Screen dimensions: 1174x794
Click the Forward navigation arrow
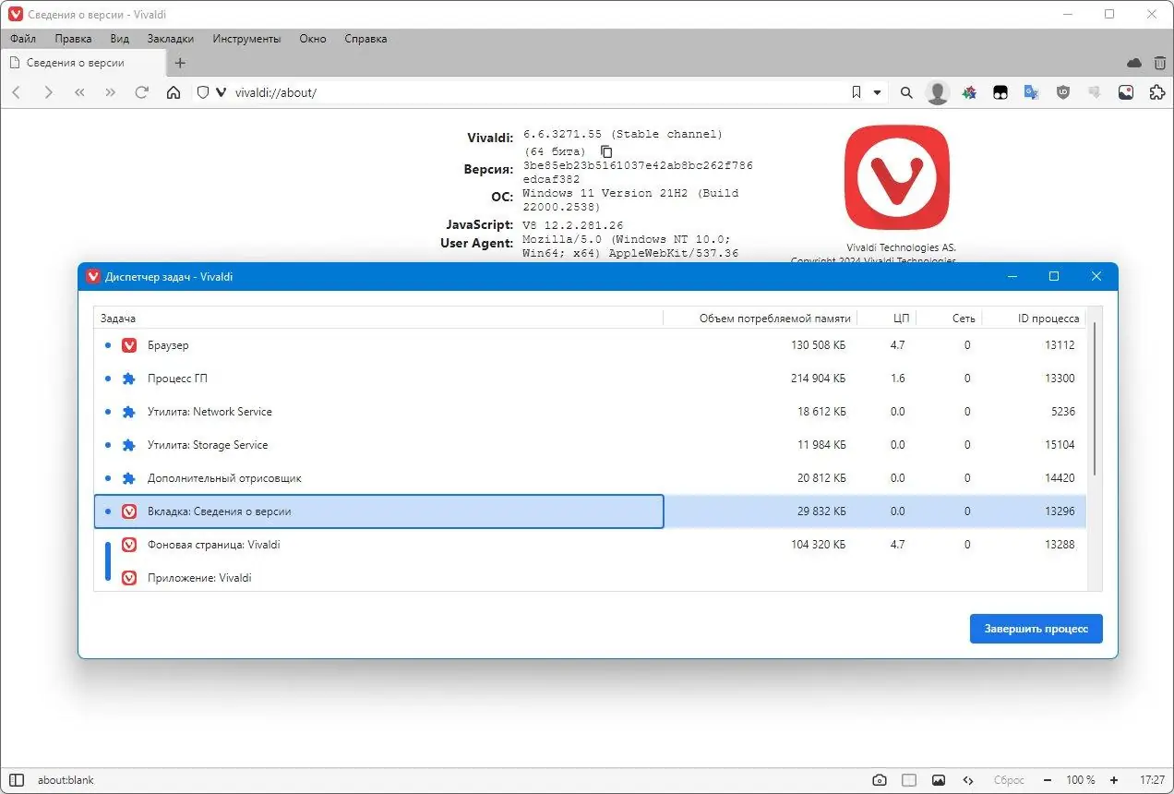click(x=48, y=92)
